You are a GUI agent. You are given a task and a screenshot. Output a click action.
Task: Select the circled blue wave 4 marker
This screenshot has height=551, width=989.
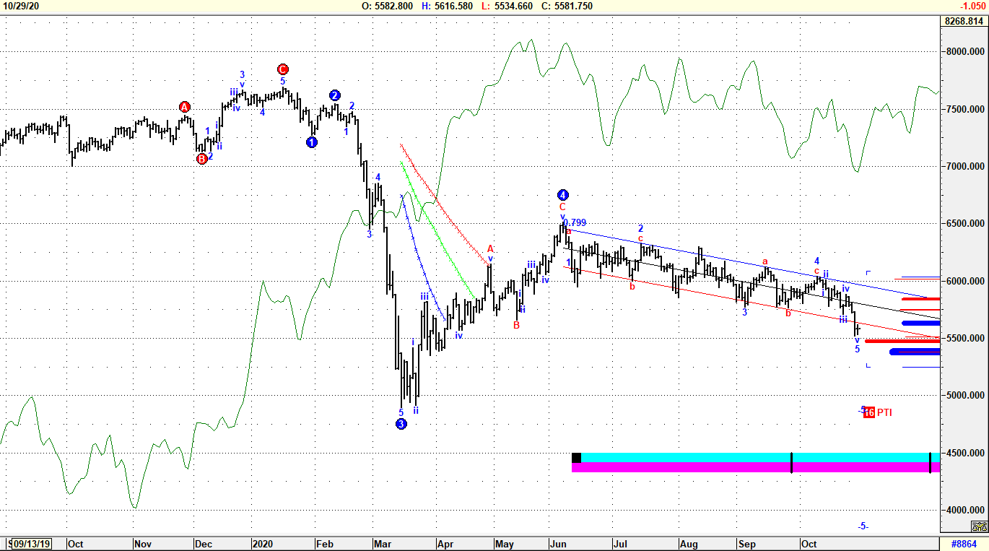[563, 195]
